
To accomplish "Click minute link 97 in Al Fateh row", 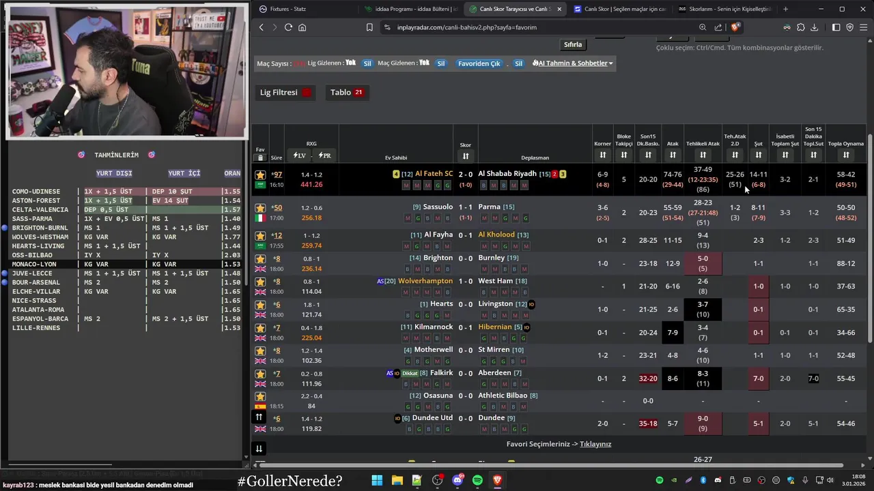I will coord(277,175).
